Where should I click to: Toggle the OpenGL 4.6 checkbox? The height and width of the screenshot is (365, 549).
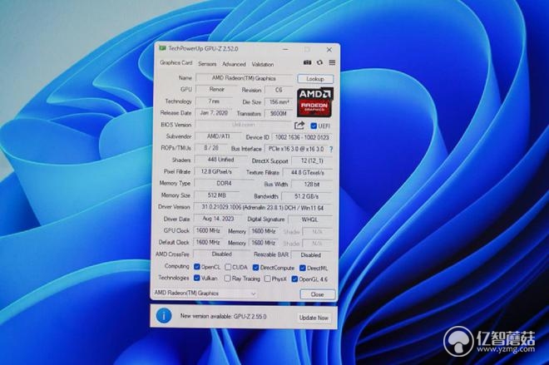(294, 279)
